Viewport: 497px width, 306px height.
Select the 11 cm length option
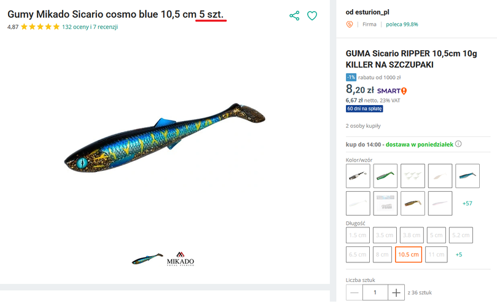tap(436, 254)
